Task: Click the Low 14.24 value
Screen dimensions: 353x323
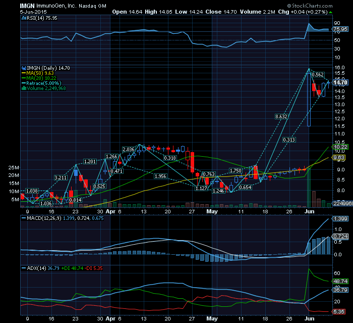Action: (189, 12)
